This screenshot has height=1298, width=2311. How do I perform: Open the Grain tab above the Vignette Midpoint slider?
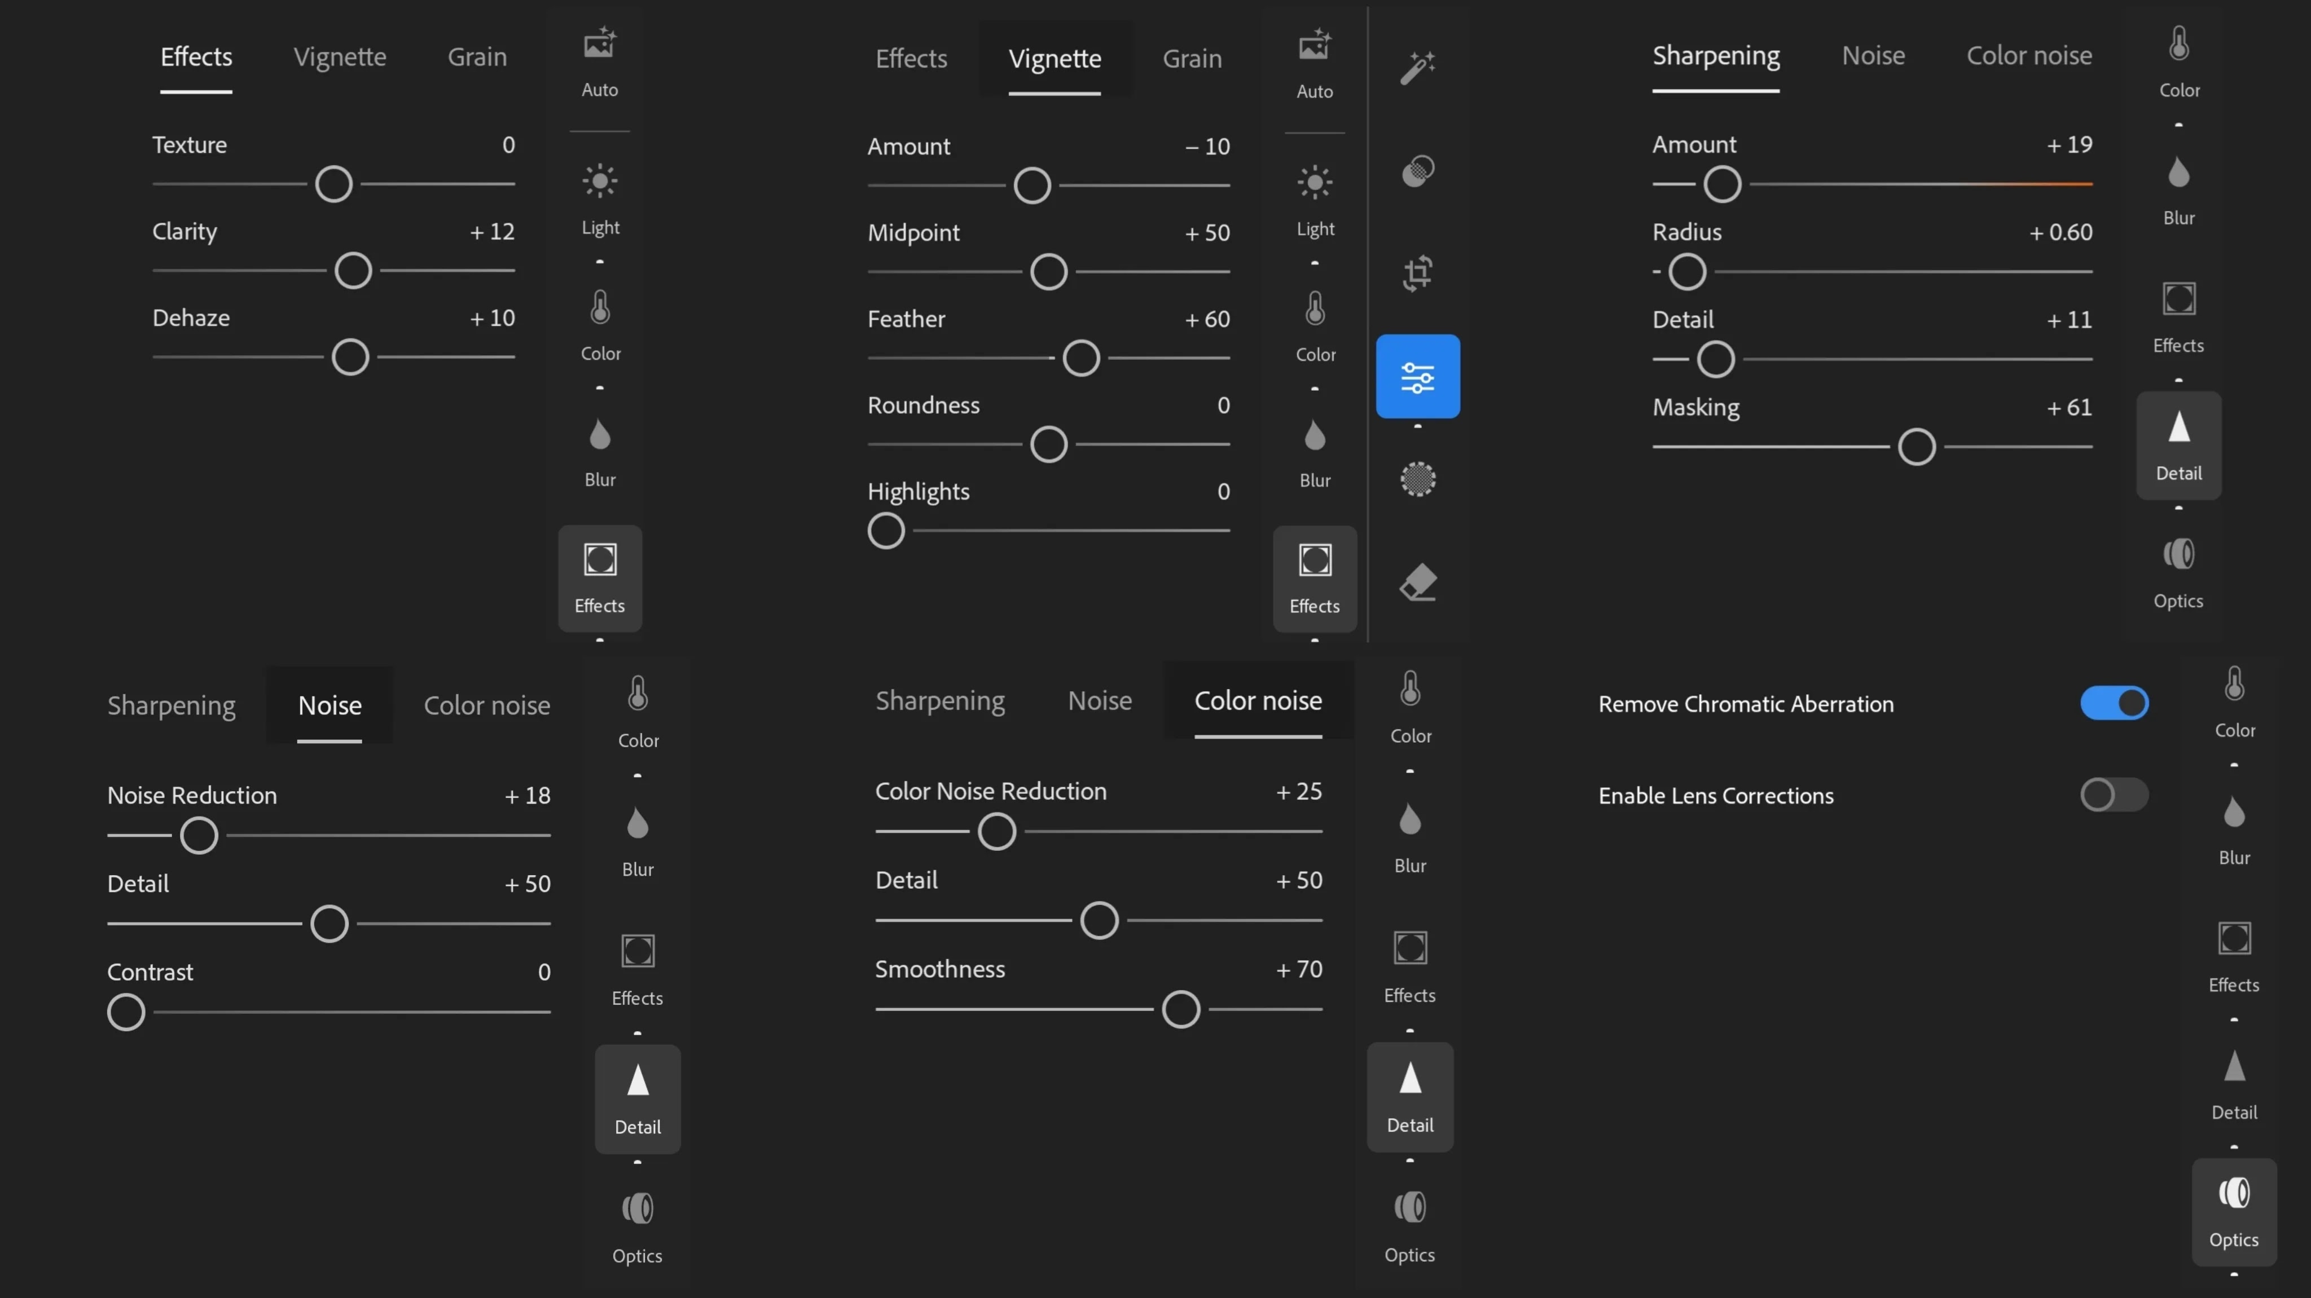coord(1192,58)
